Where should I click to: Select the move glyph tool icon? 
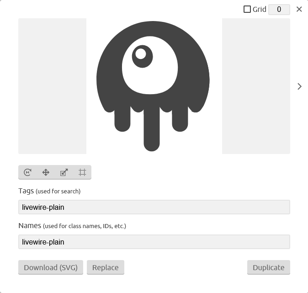pyautogui.click(x=46, y=172)
